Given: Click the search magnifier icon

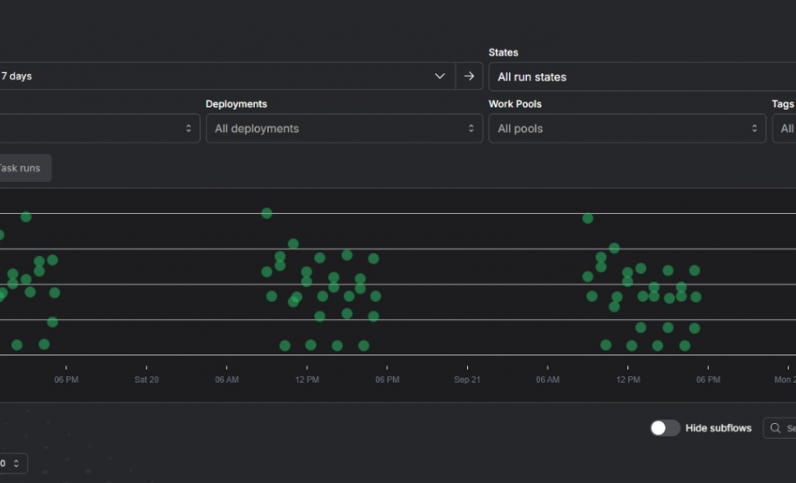Looking at the screenshot, I should (775, 428).
